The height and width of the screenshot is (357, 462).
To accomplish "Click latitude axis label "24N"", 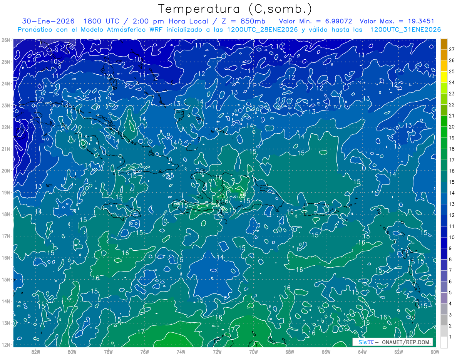I will pyautogui.click(x=6, y=84).
